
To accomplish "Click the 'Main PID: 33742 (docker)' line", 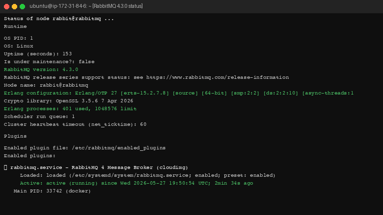I will (x=52, y=191).
